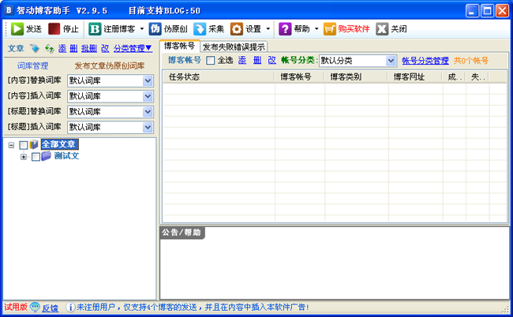Click 发布文章伪原创词库 label
Viewport: 513px width, 317px height.
click(110, 65)
